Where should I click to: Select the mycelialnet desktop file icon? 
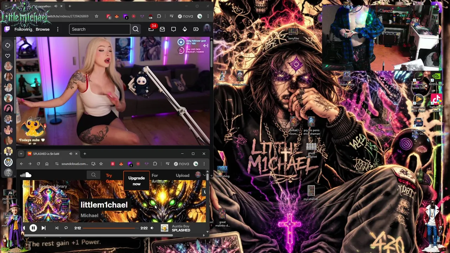coord(311,193)
